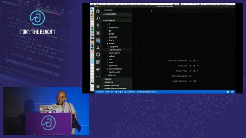246x138 pixels.
Task: Expand the liberty folder
Action: click(117, 40)
